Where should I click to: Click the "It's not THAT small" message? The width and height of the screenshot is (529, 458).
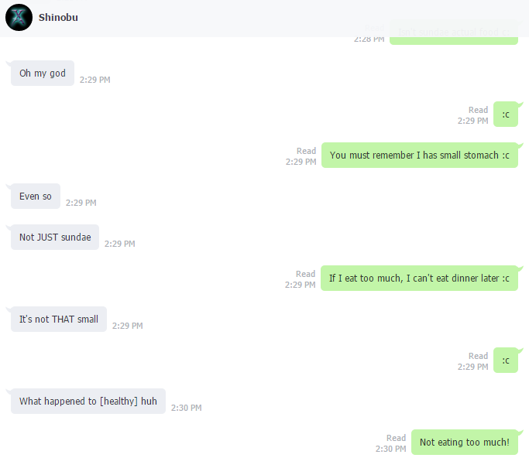[x=59, y=320]
